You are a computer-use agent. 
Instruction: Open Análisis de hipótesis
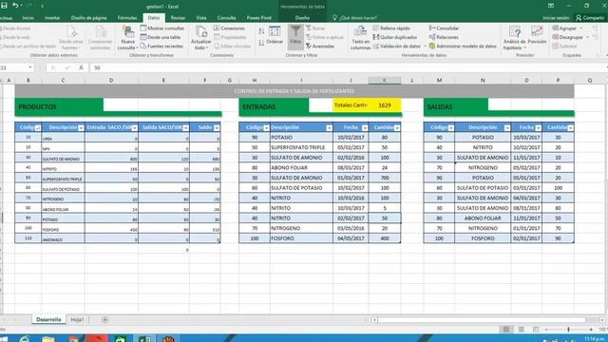(x=514, y=38)
